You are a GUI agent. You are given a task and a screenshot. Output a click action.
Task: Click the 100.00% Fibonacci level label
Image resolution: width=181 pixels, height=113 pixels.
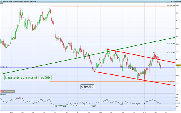(x=171, y=6)
